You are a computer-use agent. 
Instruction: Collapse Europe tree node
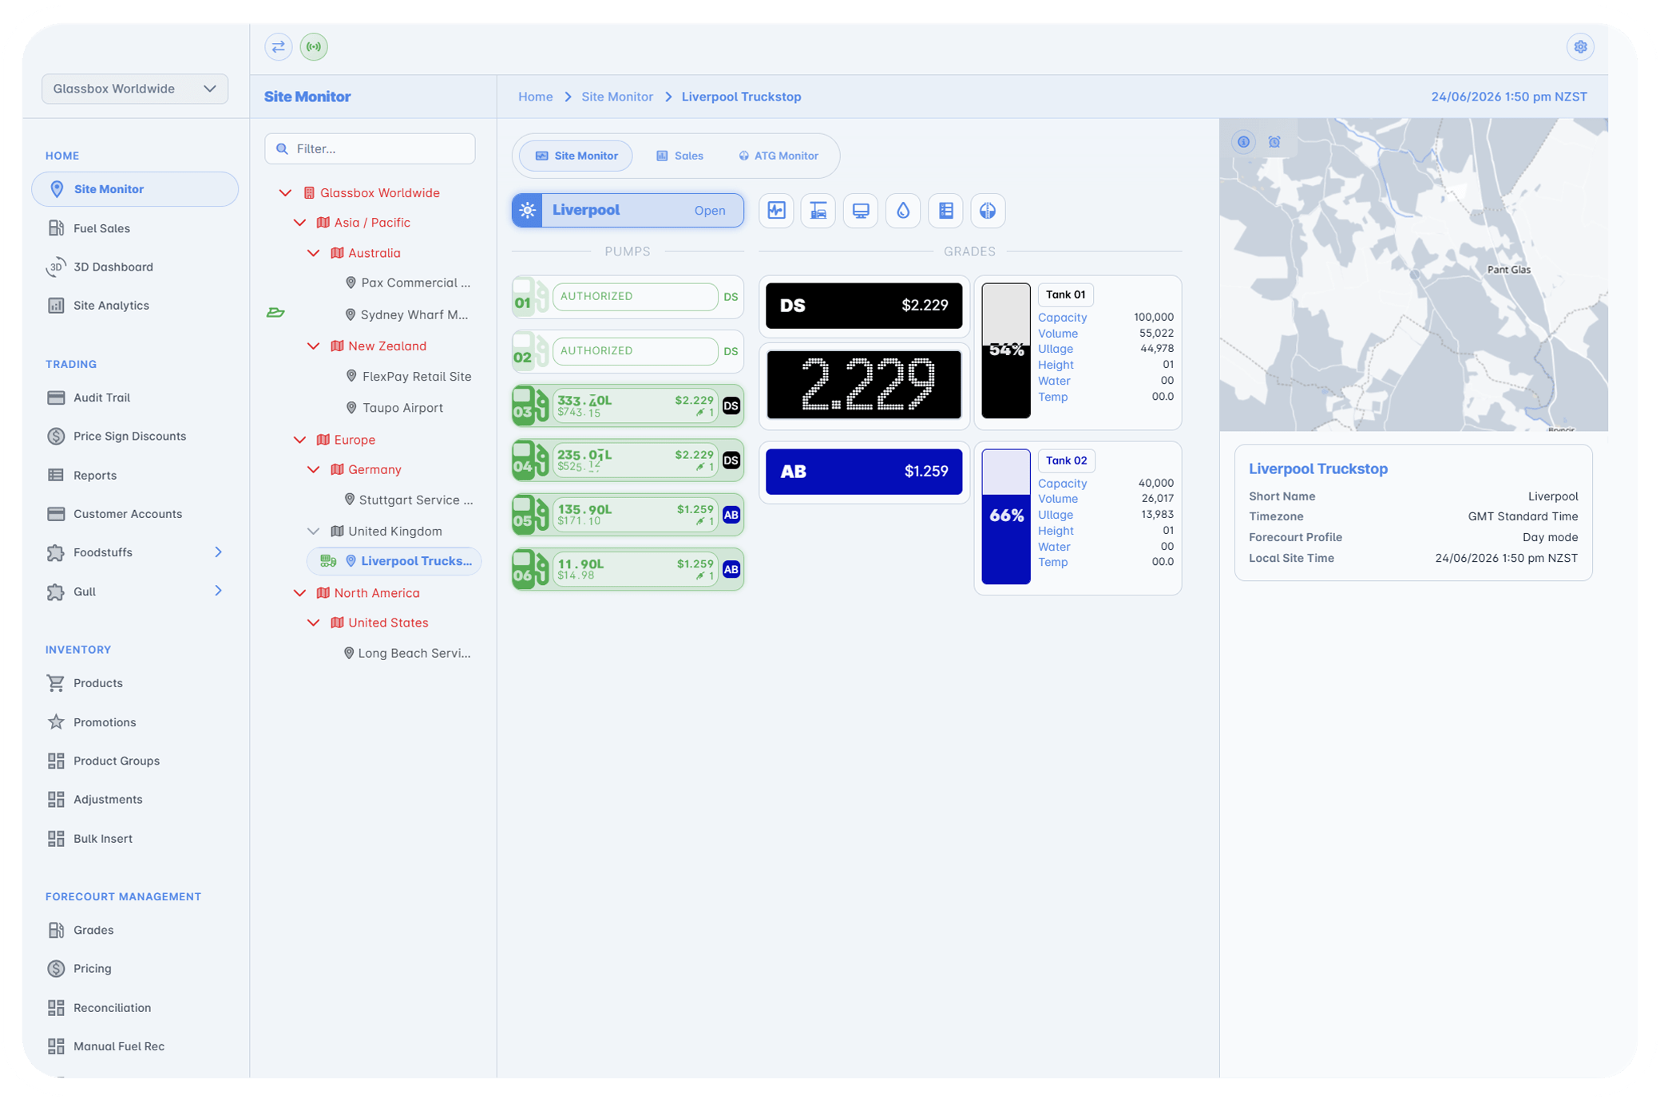(x=299, y=440)
